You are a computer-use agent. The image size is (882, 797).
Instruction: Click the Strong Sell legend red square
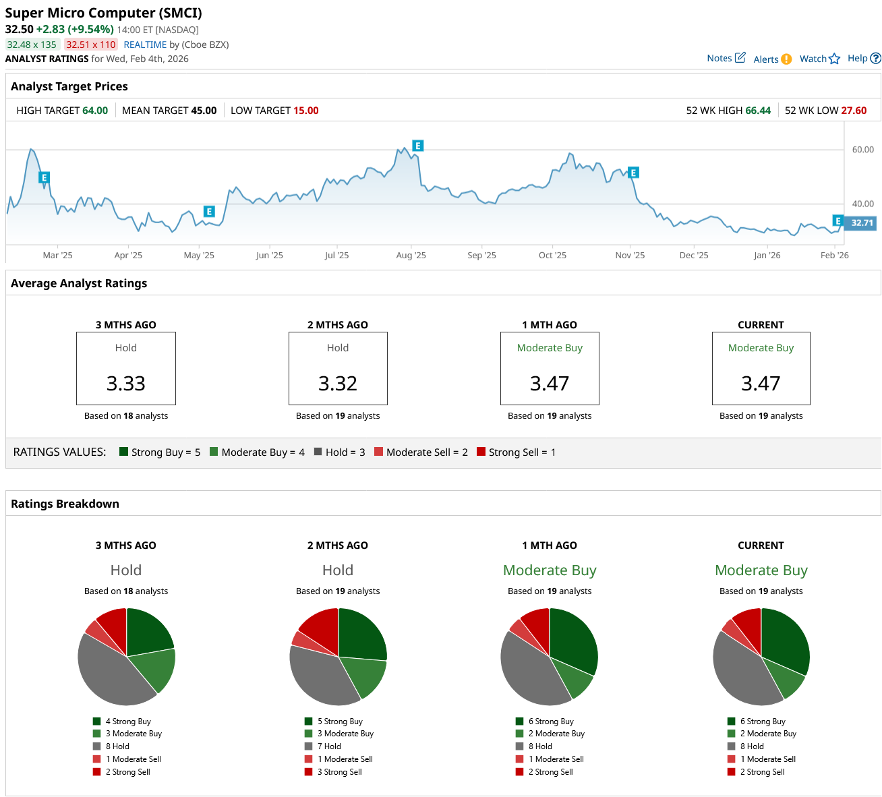(x=481, y=452)
